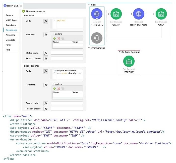Select the ERROR1 Set Payload component
176x163 pixels.
129,61
